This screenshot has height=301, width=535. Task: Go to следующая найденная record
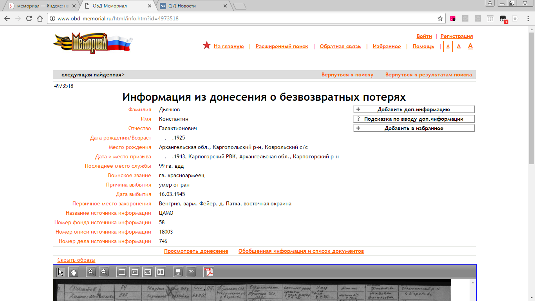point(93,75)
